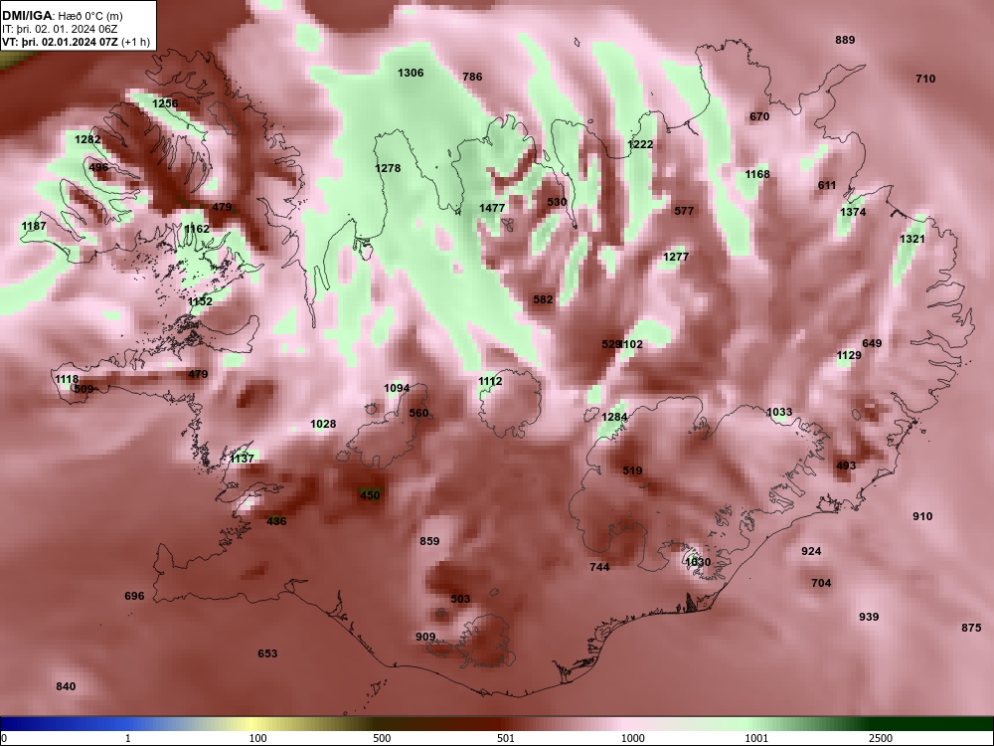Click the blue segment of the color bar
This screenshot has width=994, height=746.
tap(64, 724)
